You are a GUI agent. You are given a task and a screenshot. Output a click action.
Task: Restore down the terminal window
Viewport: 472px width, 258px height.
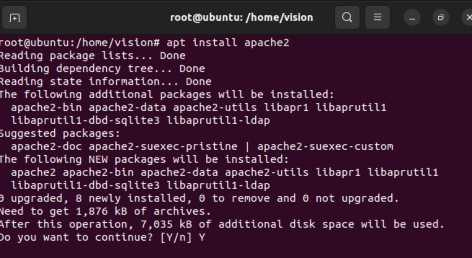(441, 18)
